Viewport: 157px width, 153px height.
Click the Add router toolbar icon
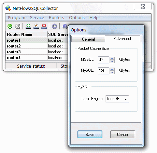pos(28,26)
